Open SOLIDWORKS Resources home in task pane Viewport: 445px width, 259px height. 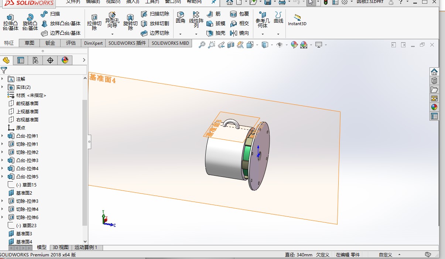(x=434, y=72)
